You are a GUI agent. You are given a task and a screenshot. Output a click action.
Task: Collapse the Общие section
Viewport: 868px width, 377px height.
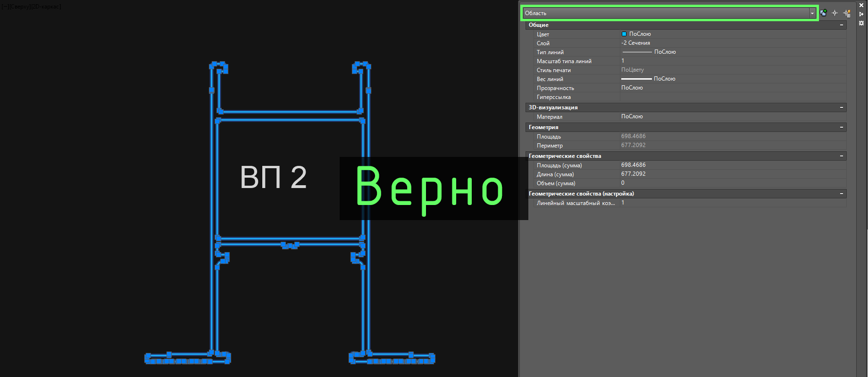[841, 25]
